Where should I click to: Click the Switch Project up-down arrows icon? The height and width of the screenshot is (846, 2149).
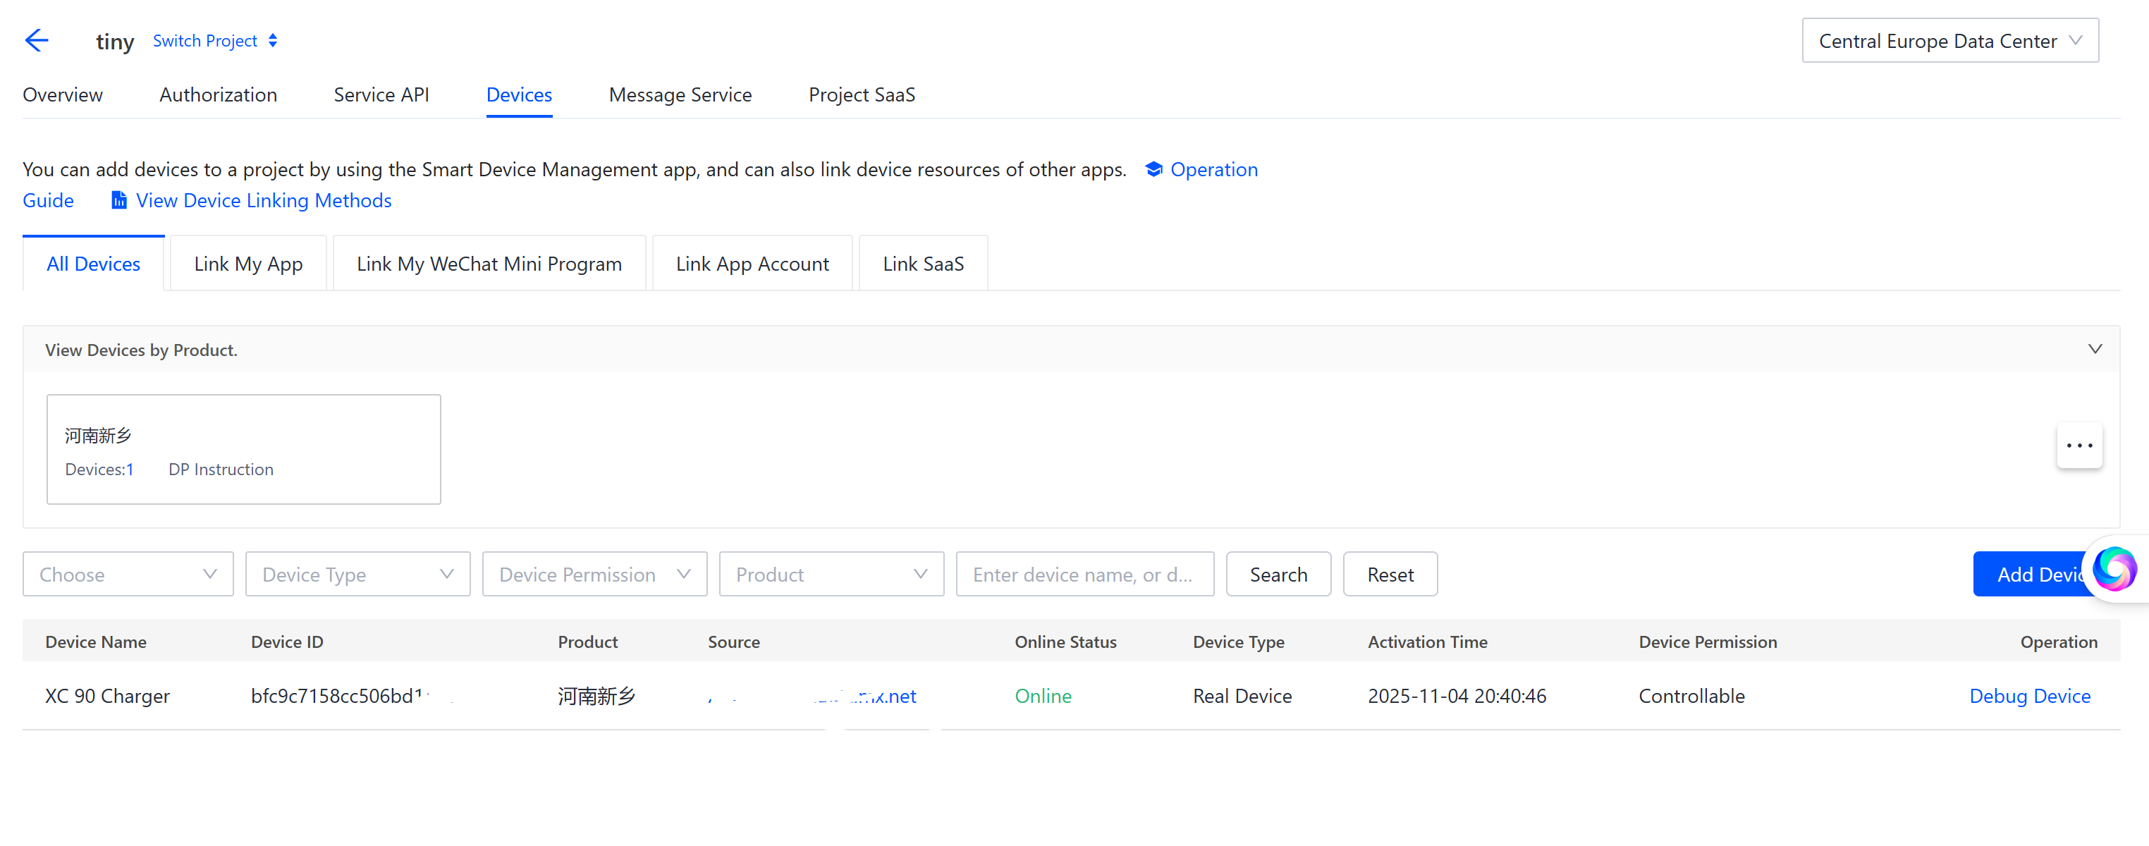(273, 41)
